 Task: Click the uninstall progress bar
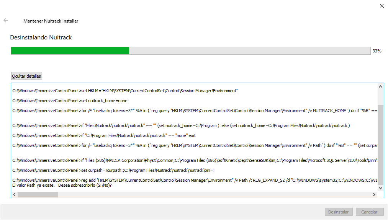tap(191, 51)
